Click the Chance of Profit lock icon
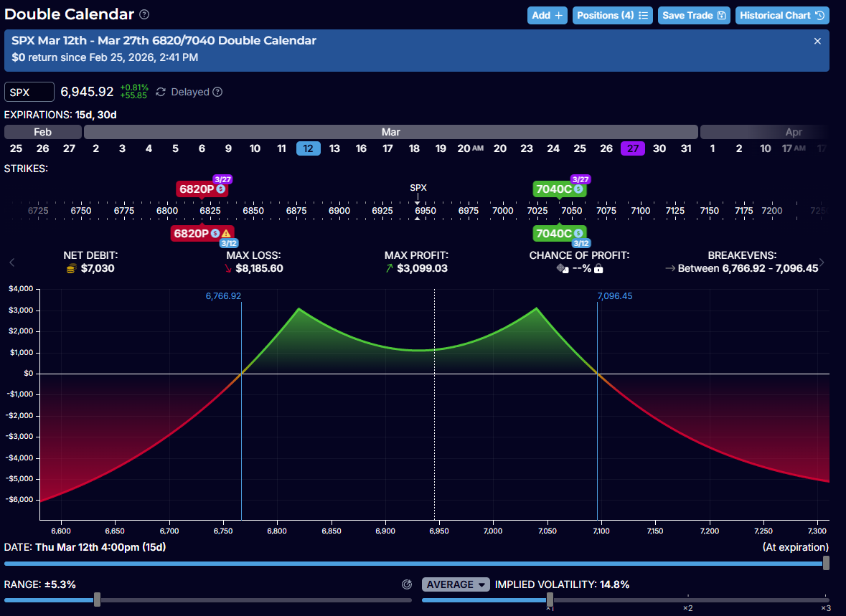846x616 pixels. pyautogui.click(x=598, y=268)
